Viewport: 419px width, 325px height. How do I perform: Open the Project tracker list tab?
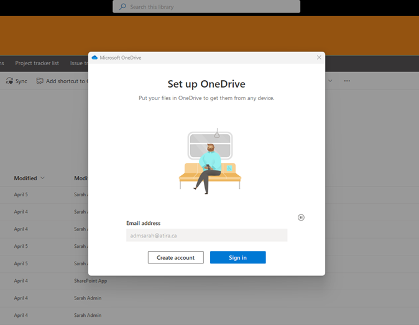pos(37,63)
